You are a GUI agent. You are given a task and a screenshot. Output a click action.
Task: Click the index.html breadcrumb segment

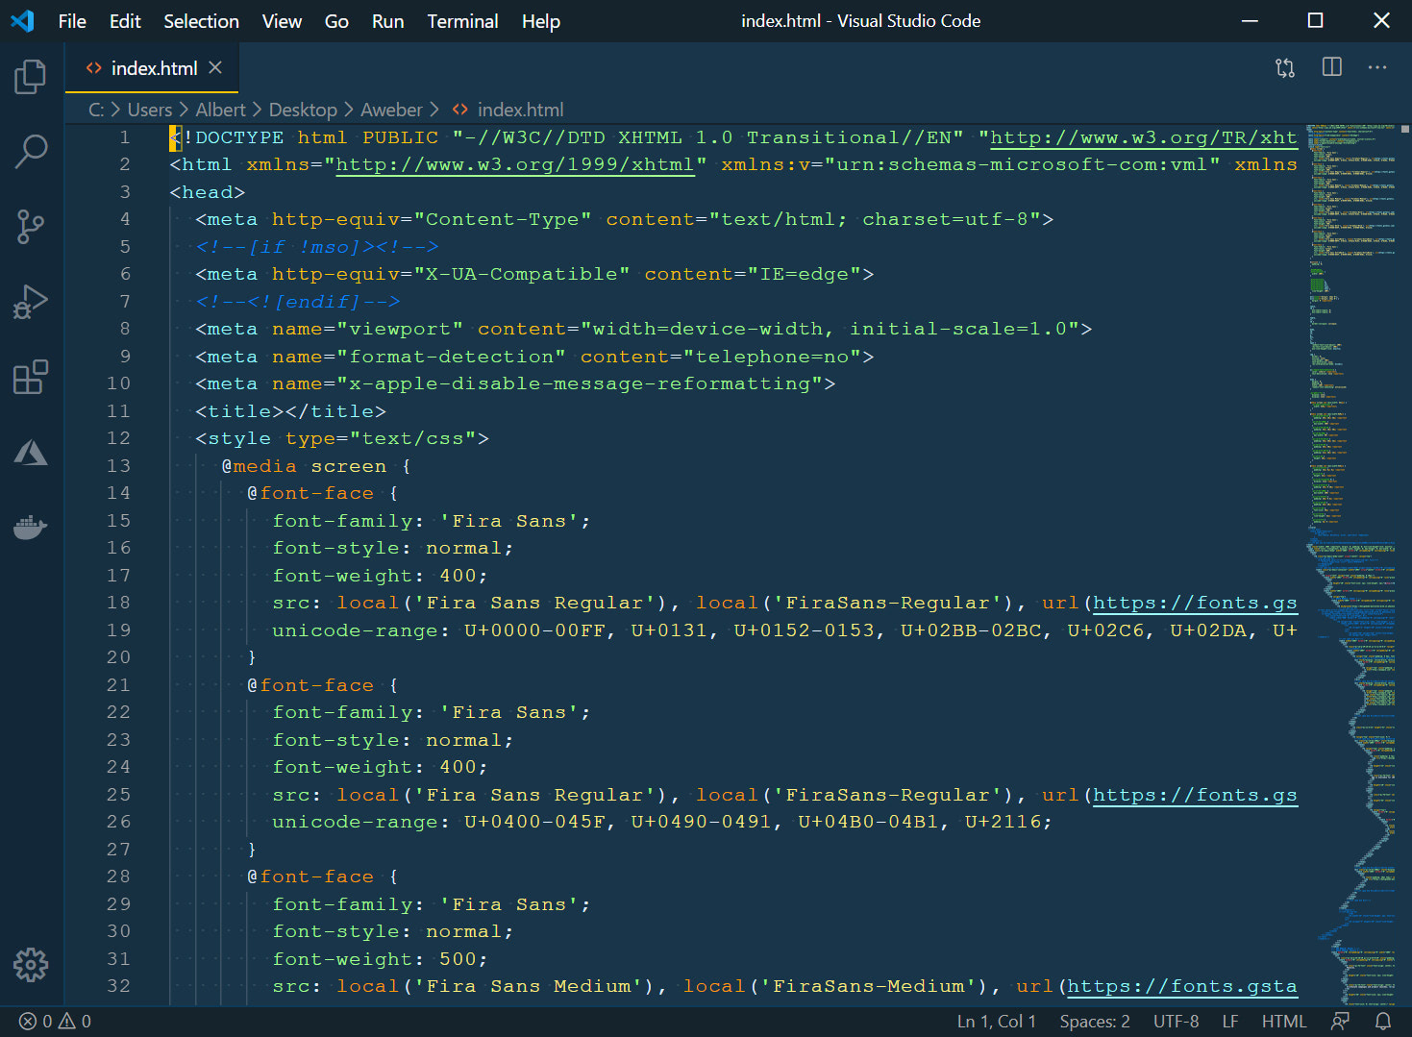click(x=520, y=110)
